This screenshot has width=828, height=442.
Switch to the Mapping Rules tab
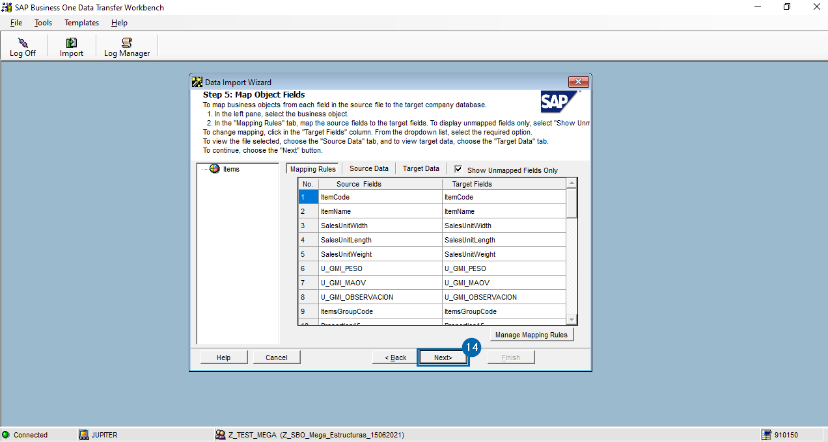coord(313,169)
